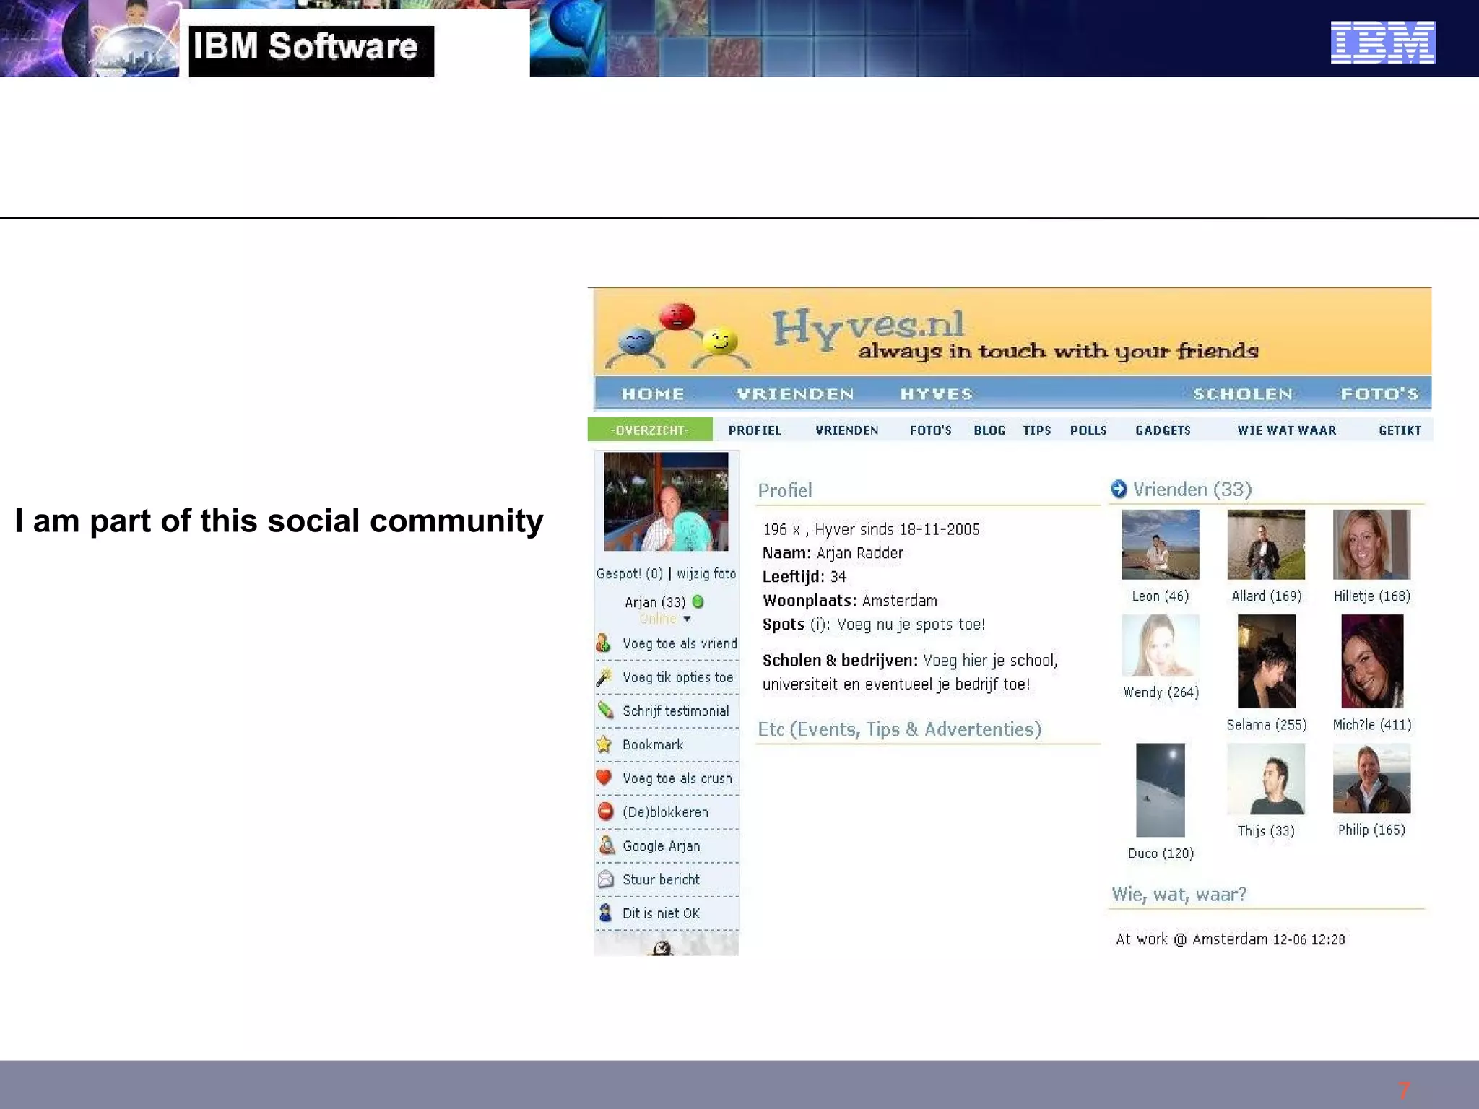Click the Dit is niet OK link
This screenshot has height=1109, width=1479.
[661, 913]
